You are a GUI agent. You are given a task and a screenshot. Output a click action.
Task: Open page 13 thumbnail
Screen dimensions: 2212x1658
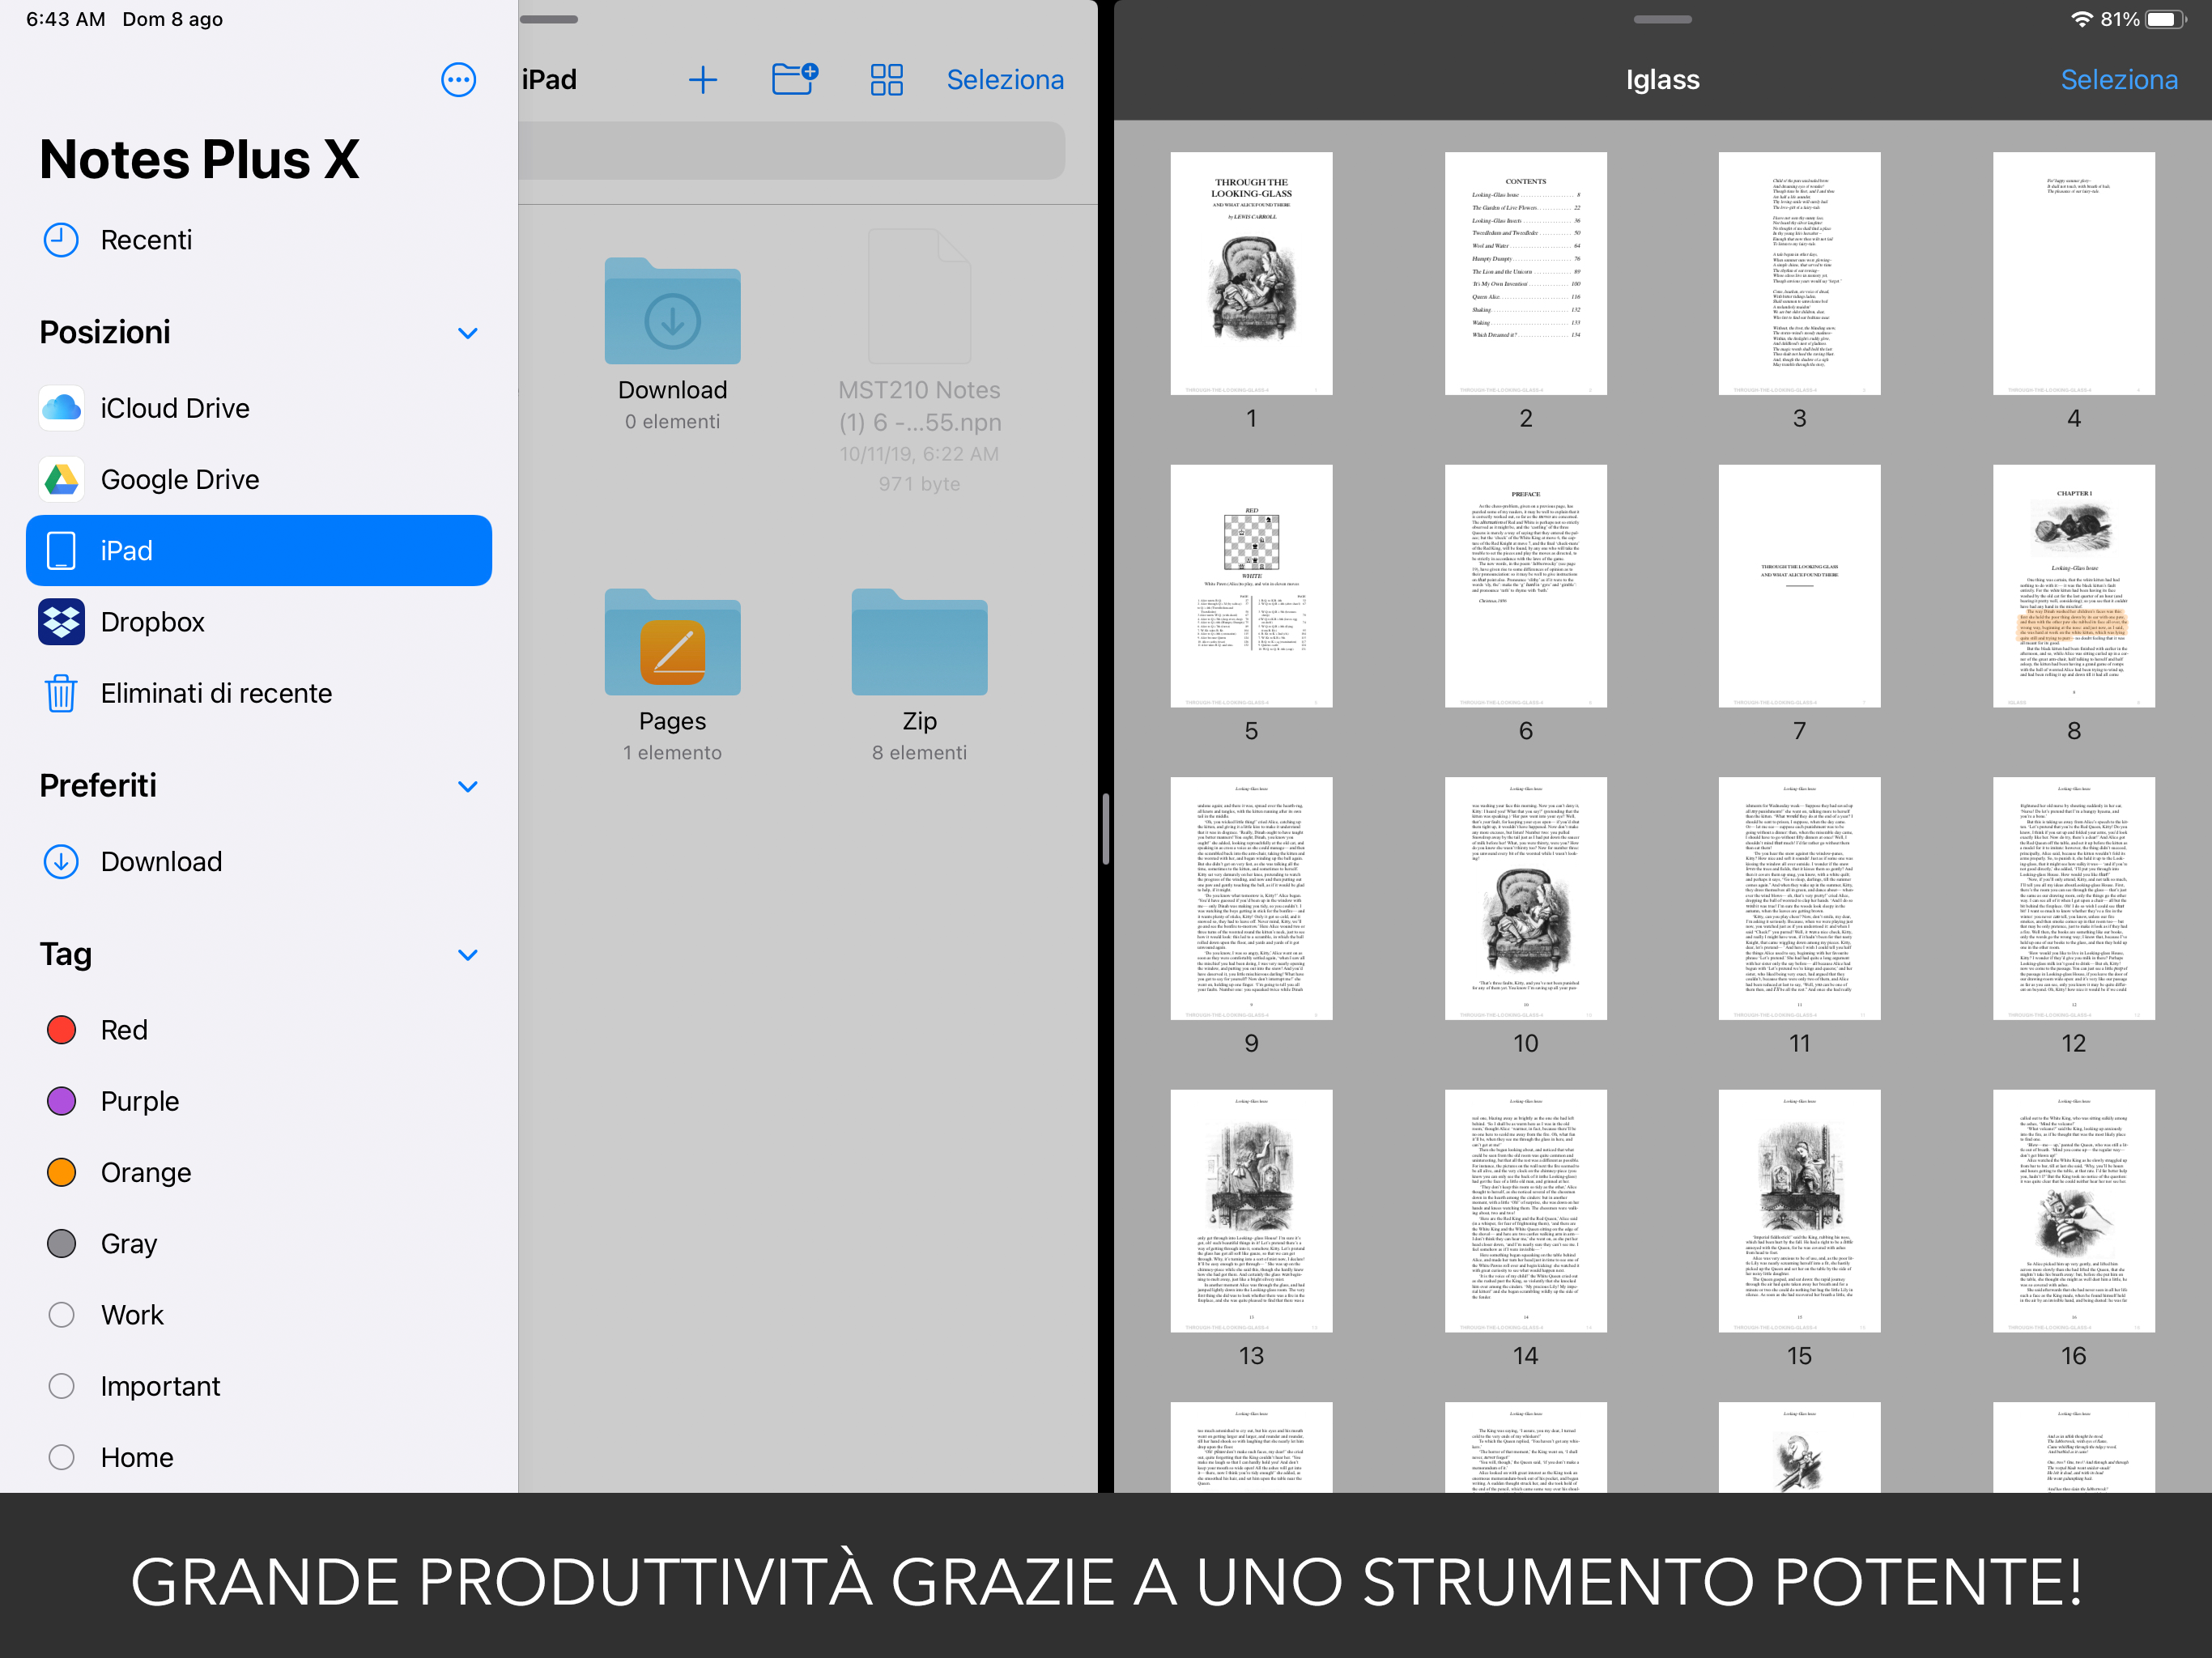click(x=1251, y=1211)
